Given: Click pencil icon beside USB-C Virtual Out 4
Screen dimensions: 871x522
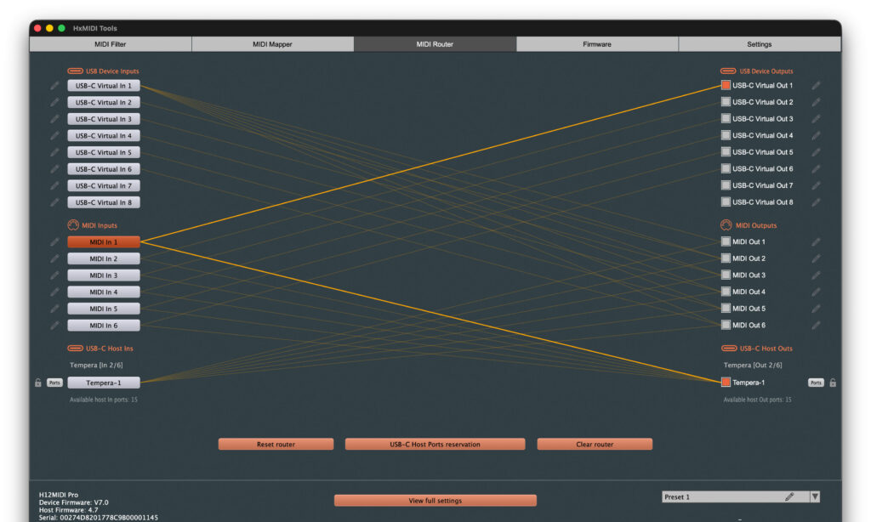Looking at the screenshot, I should 816,135.
